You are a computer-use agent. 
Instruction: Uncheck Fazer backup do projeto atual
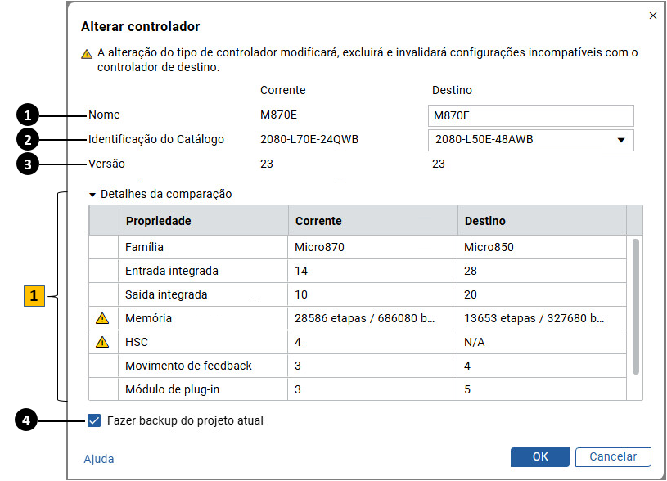92,420
